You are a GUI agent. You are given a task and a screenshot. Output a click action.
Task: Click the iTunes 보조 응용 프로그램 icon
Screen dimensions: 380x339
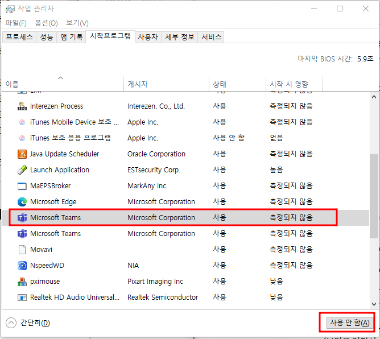[x=22, y=138]
